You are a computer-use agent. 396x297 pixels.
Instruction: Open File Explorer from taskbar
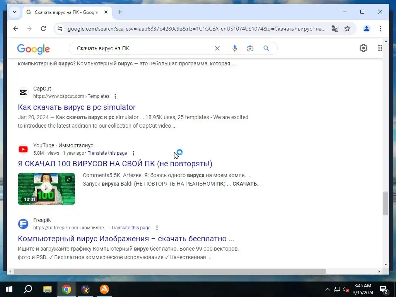[47, 289]
